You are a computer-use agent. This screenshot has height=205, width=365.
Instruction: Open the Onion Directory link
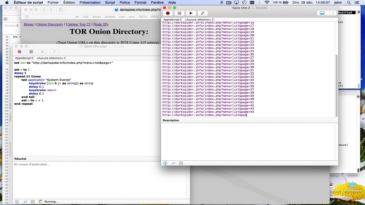click(50, 24)
